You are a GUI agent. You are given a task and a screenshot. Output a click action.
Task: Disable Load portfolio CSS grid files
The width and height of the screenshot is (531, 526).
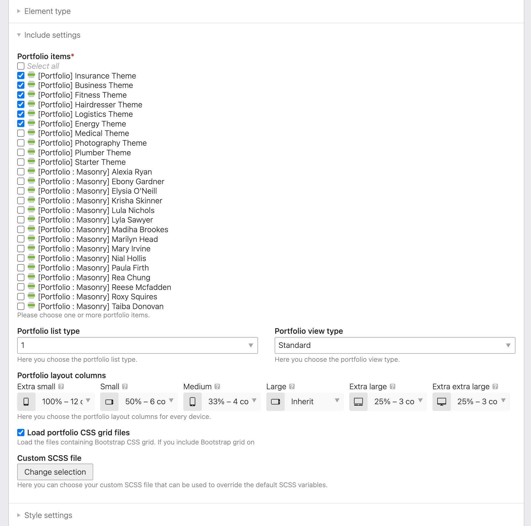point(21,433)
